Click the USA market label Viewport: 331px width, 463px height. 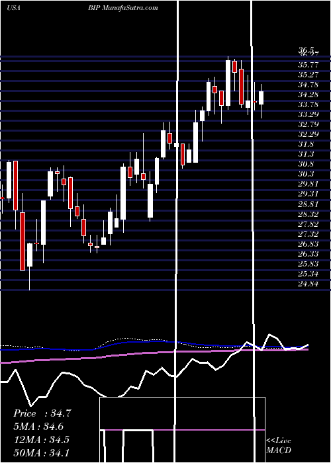[x=13, y=8]
